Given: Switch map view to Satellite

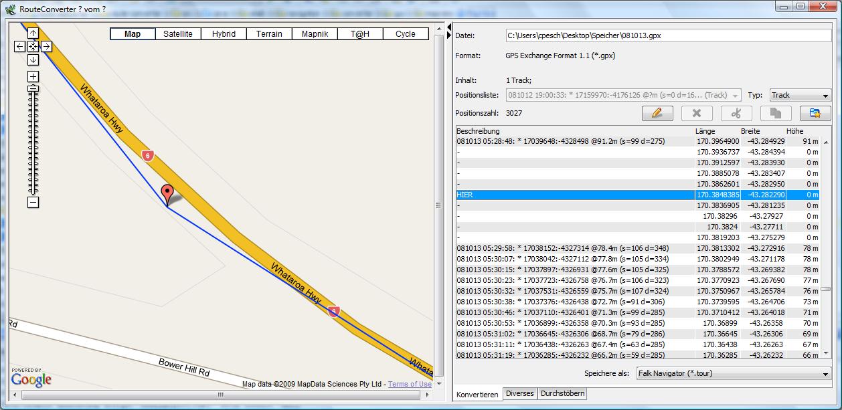Looking at the screenshot, I should coord(178,34).
